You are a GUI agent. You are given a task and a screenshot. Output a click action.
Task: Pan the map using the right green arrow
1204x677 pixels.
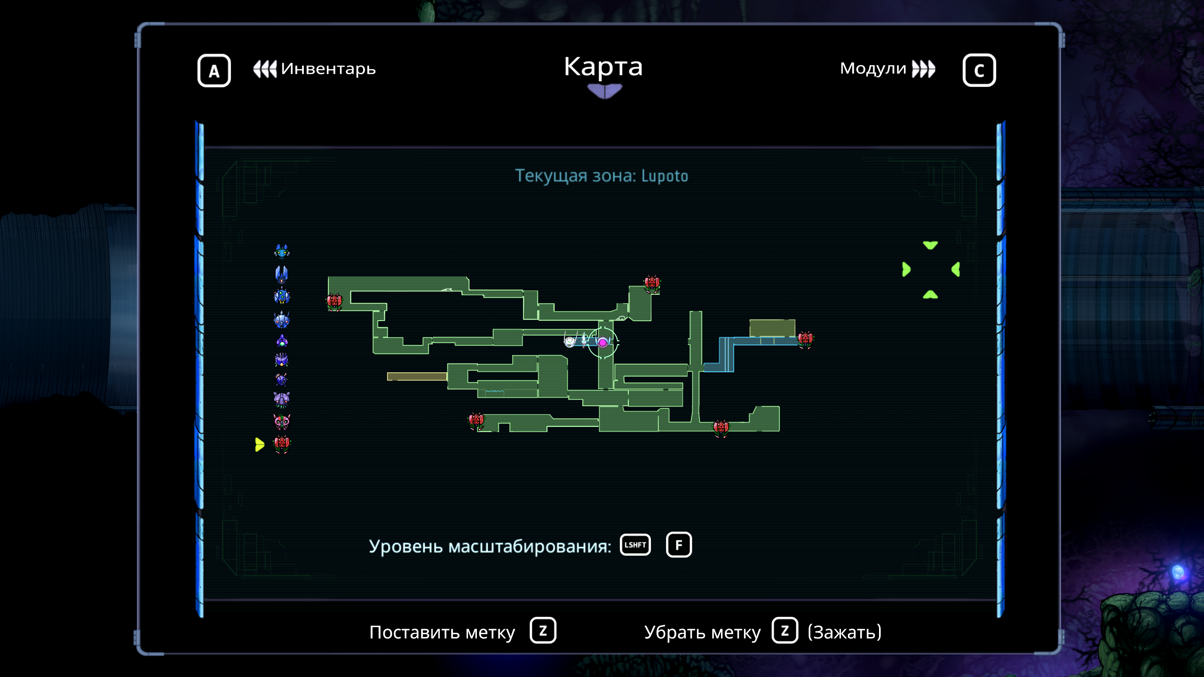[956, 269]
